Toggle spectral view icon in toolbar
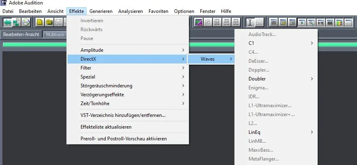The height and width of the screenshot is (165, 357). pos(199,22)
